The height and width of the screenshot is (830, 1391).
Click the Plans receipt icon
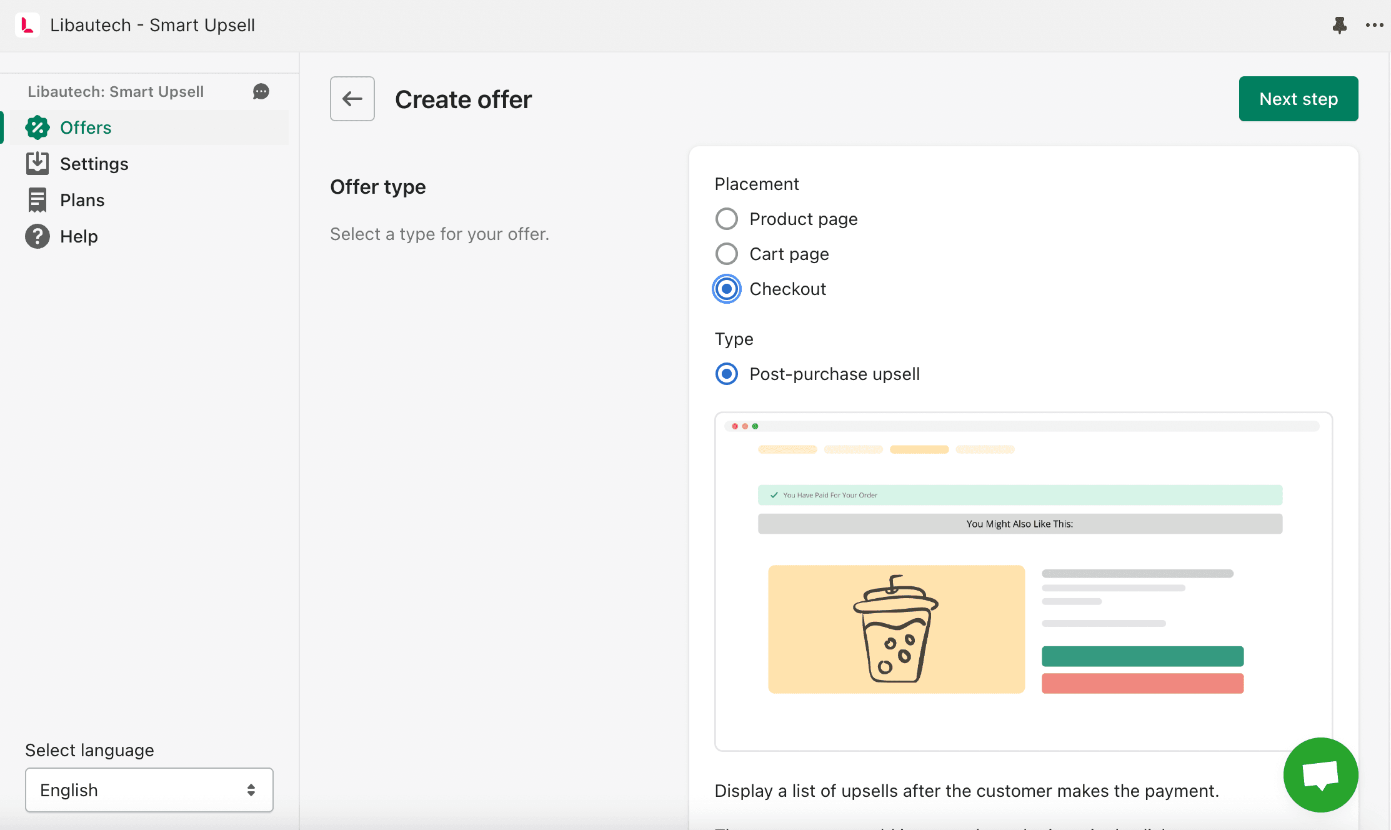[x=37, y=200]
